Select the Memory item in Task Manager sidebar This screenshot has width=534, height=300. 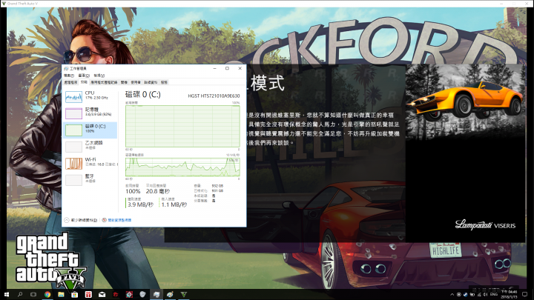pos(90,113)
